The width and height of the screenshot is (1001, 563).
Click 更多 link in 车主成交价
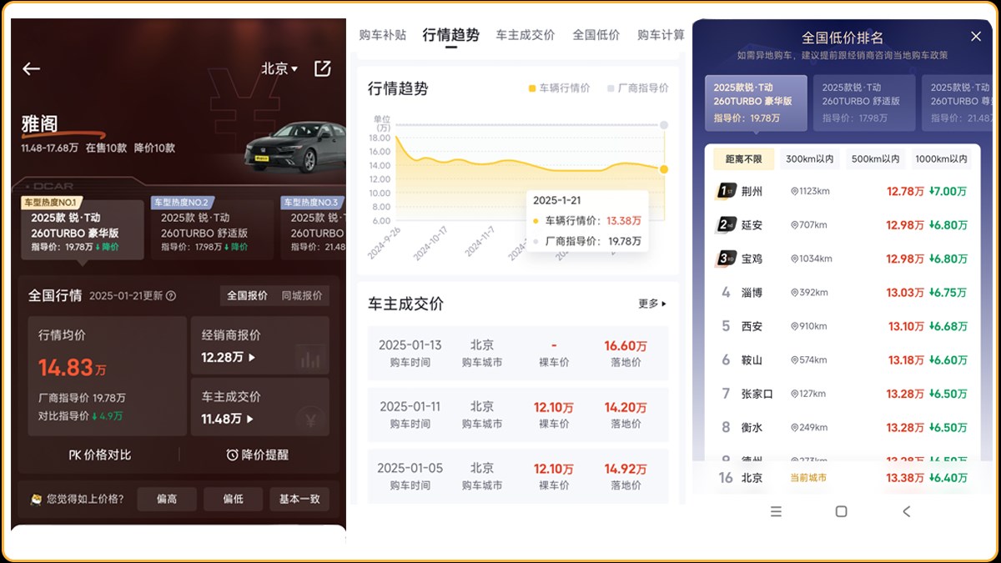(651, 304)
